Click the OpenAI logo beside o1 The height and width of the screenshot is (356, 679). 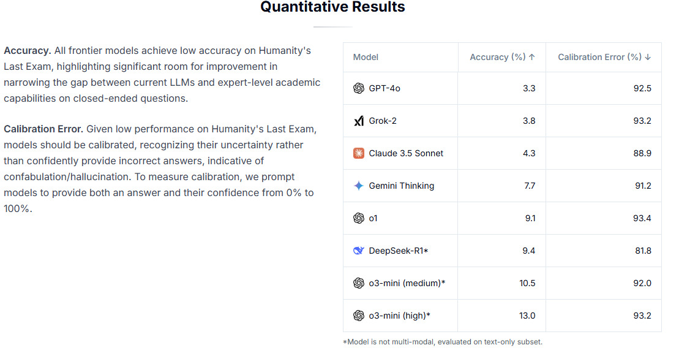tap(359, 218)
